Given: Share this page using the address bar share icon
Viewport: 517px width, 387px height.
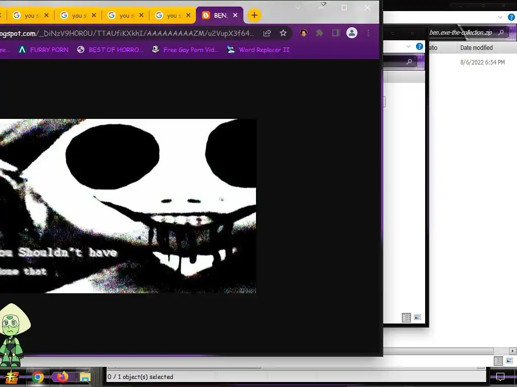Looking at the screenshot, I should pyautogui.click(x=267, y=33).
